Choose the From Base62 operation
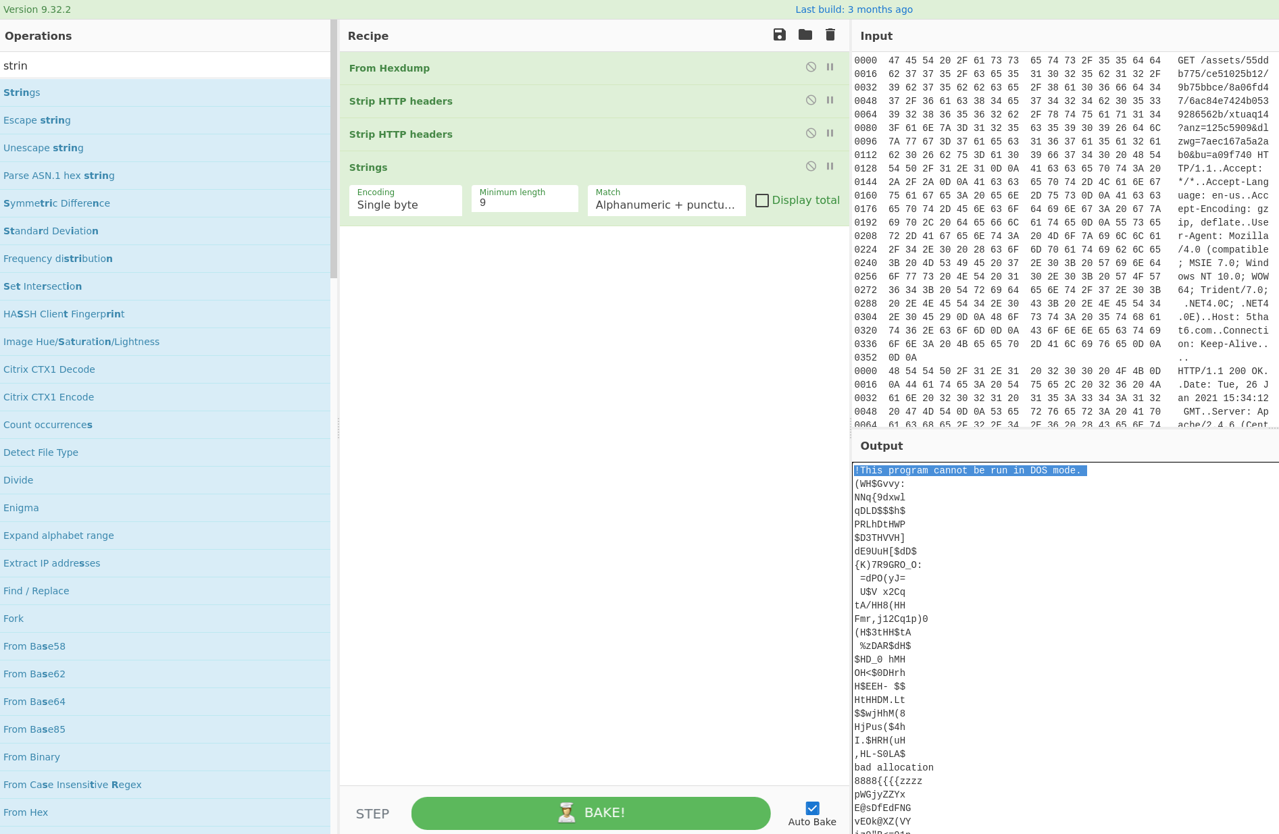The image size is (1279, 834). (x=165, y=674)
